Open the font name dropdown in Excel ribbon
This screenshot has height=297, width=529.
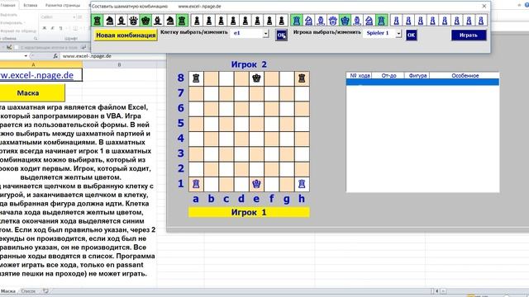click(74, 17)
